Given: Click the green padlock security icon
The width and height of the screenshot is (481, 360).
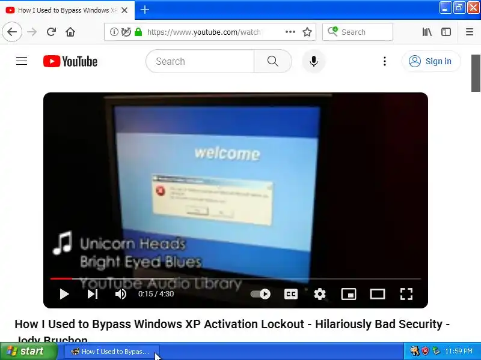Looking at the screenshot, I should click(x=138, y=32).
